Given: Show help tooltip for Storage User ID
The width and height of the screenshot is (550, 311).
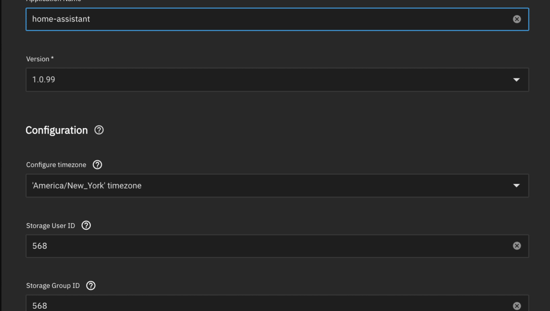Looking at the screenshot, I should point(86,226).
